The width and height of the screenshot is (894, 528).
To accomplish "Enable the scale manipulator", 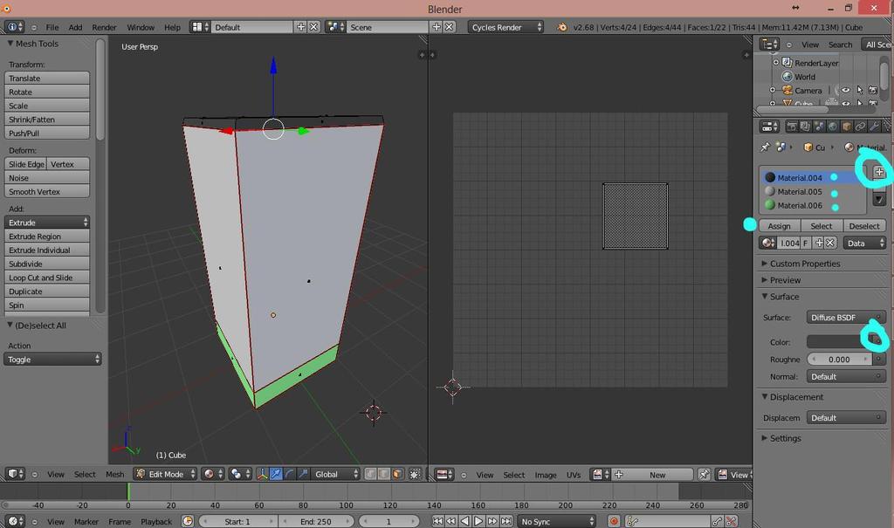I will coord(303,474).
